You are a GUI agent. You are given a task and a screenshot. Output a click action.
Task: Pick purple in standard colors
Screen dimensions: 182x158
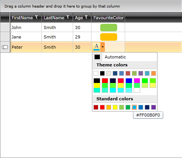pyautogui.click(x=153, y=107)
